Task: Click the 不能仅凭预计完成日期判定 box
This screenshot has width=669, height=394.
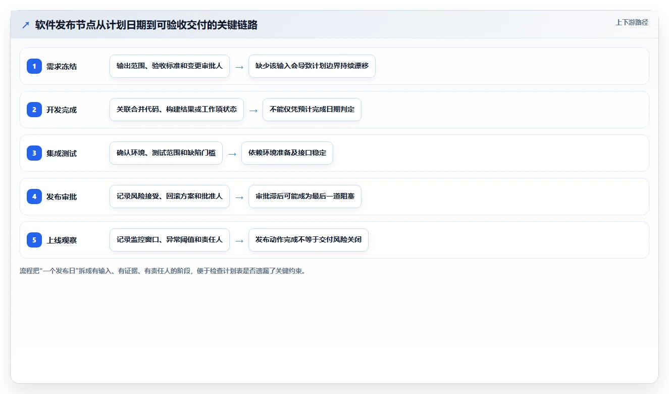Action: click(312, 110)
